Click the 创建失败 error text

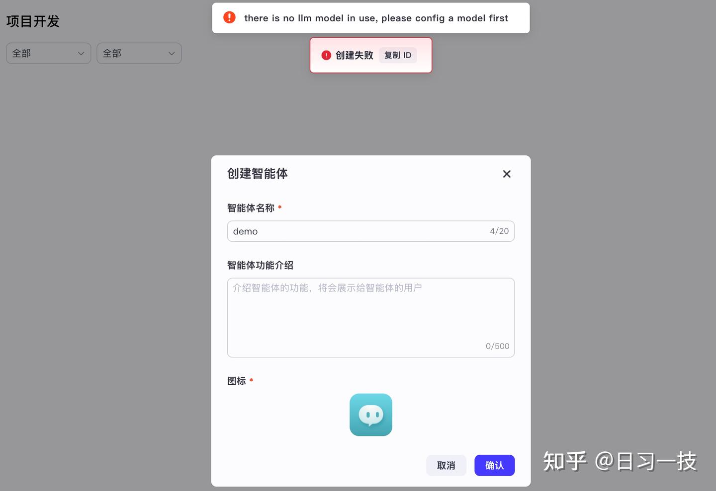[x=354, y=55]
